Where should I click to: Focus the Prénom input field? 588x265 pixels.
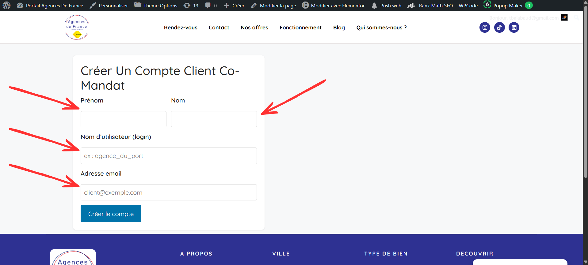(x=124, y=119)
